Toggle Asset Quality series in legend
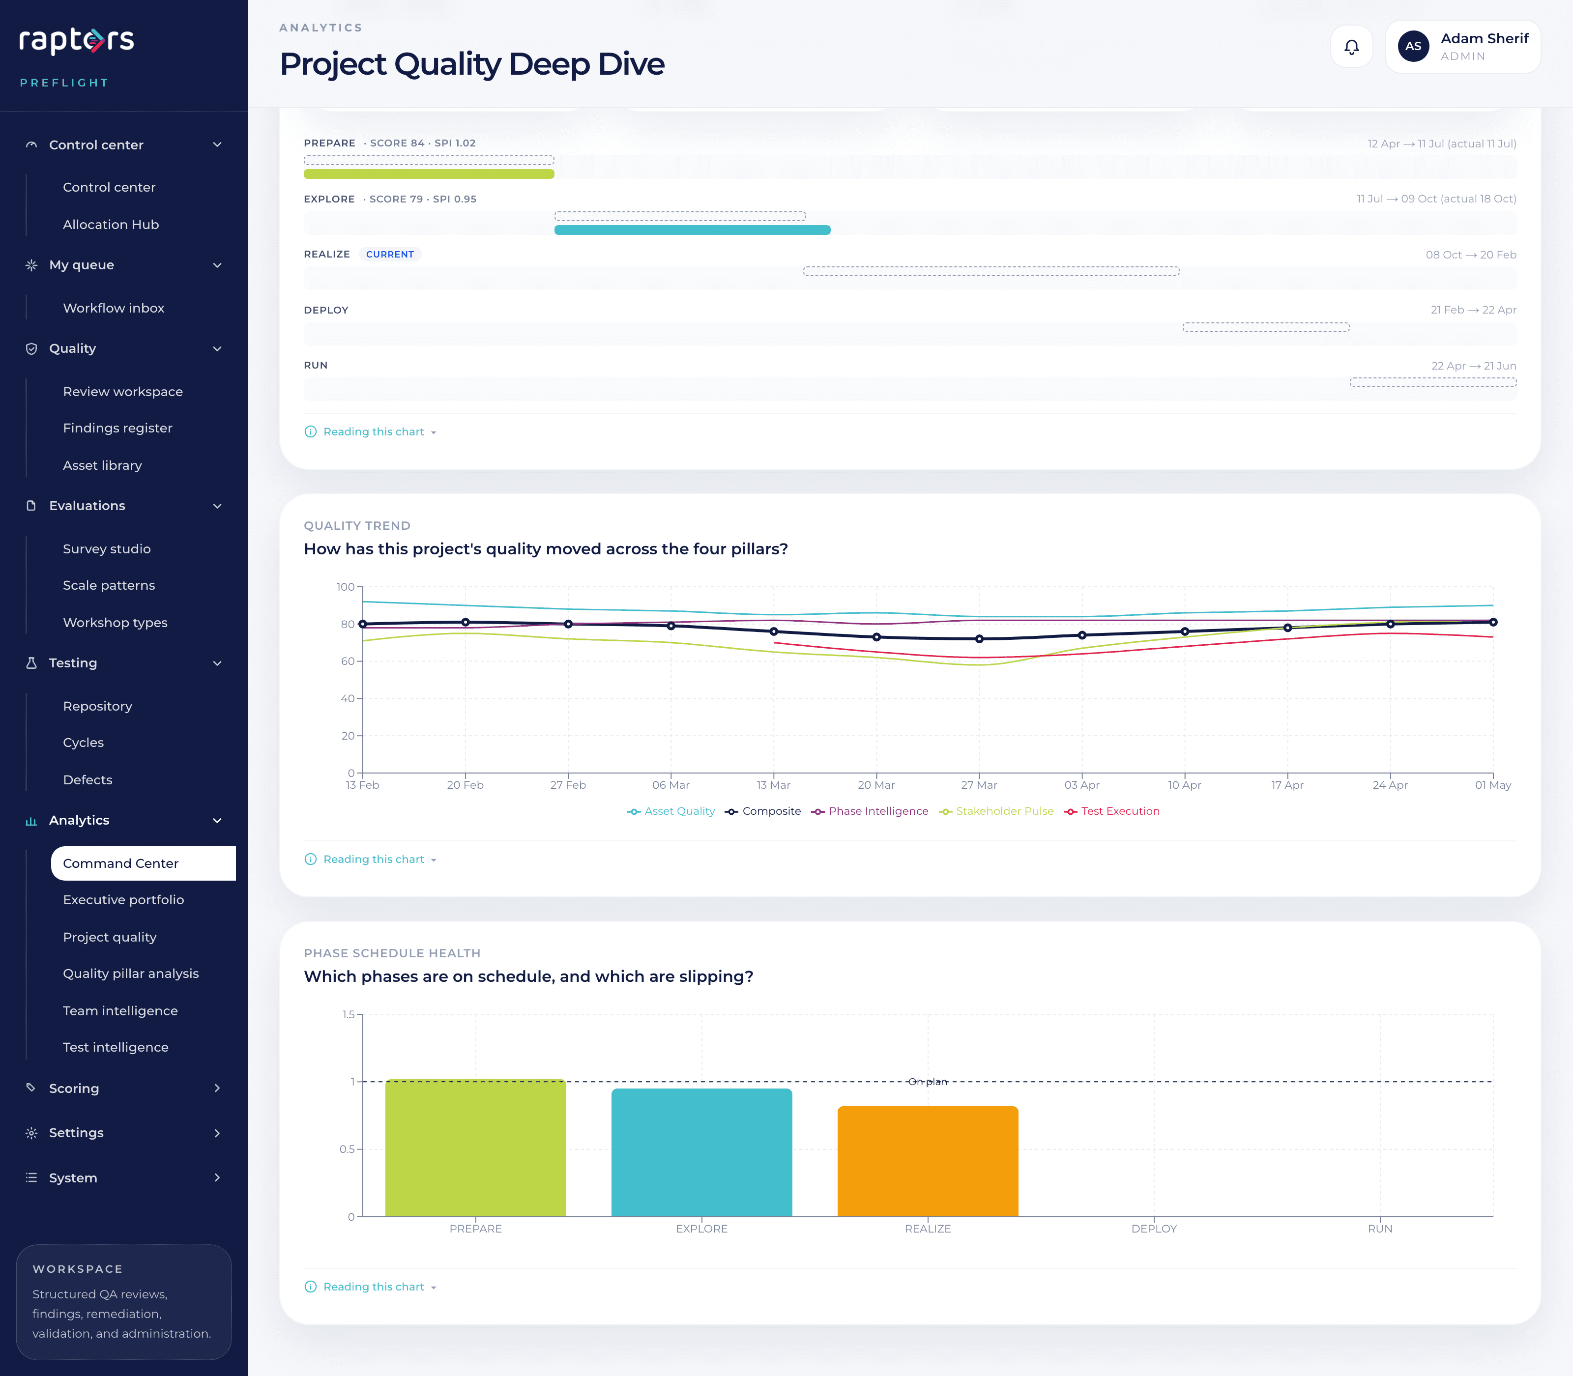This screenshot has width=1573, height=1376. click(x=671, y=812)
